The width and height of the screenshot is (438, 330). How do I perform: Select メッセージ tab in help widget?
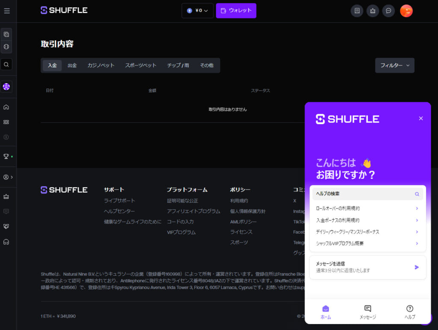tap(367, 312)
